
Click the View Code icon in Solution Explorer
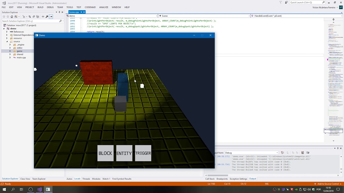pos(43,17)
